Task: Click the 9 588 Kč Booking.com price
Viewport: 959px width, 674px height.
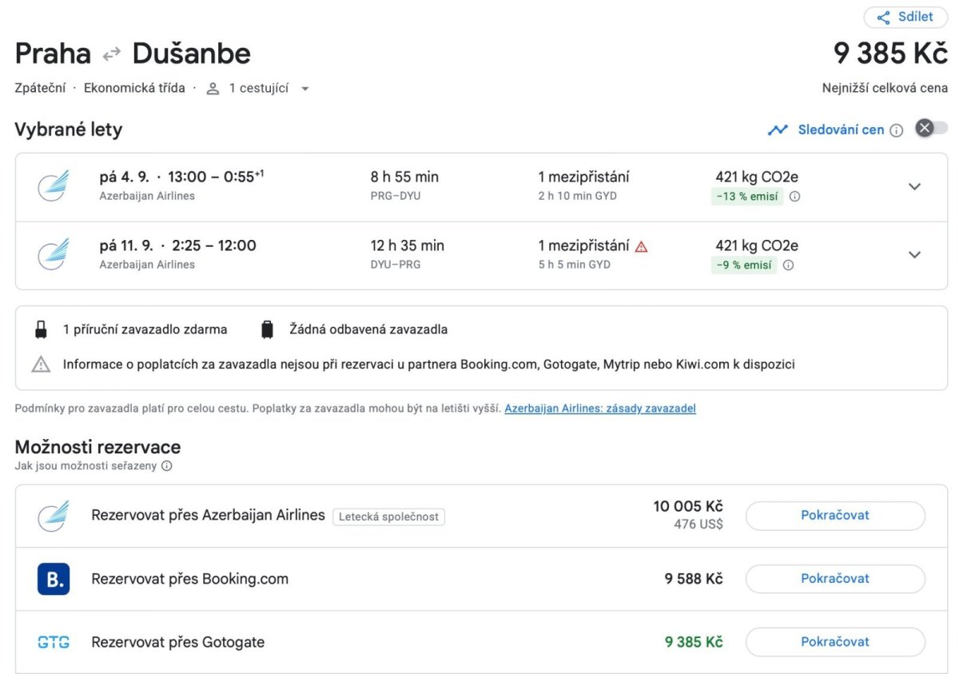Action: click(694, 579)
